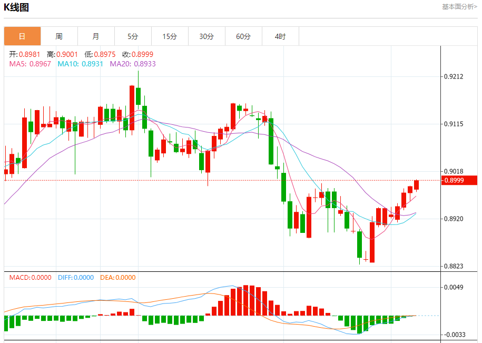Click the 0.9018 price axis label

click(454, 171)
